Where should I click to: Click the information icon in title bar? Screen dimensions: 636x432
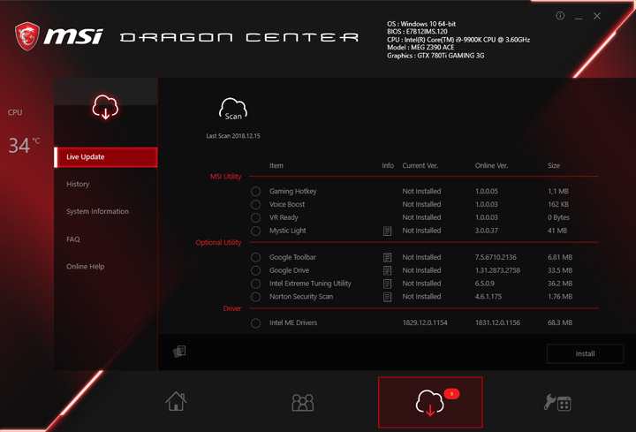(x=560, y=16)
